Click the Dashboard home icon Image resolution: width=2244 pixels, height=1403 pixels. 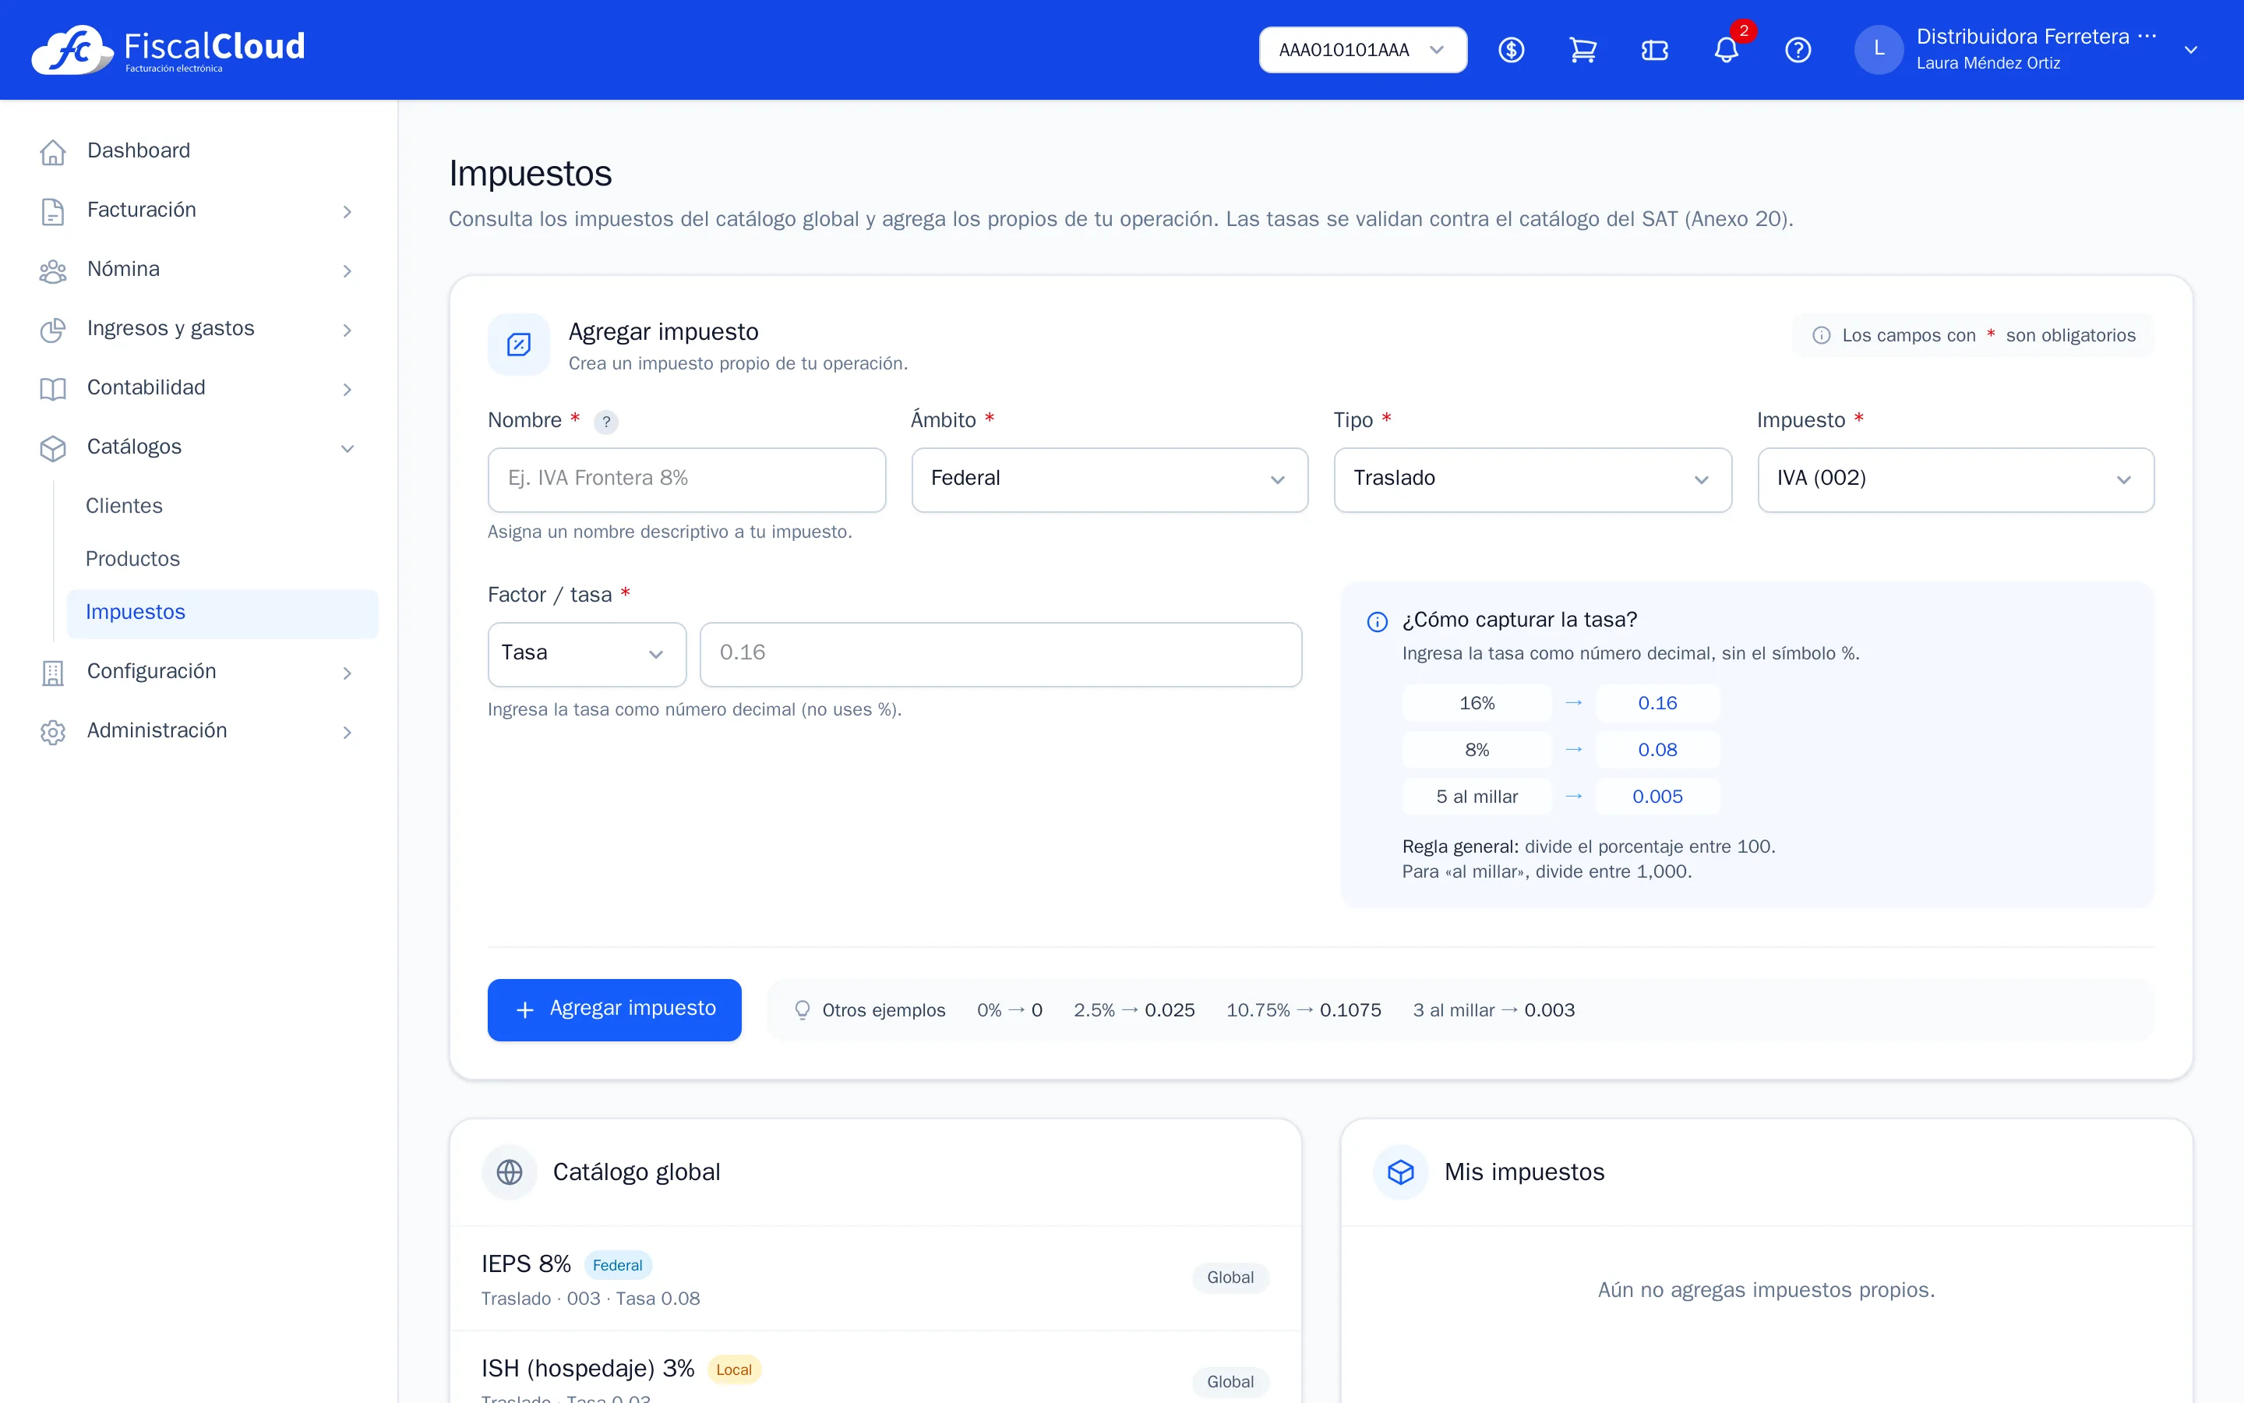[53, 151]
